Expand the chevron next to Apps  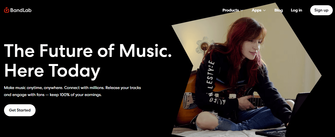click(265, 10)
